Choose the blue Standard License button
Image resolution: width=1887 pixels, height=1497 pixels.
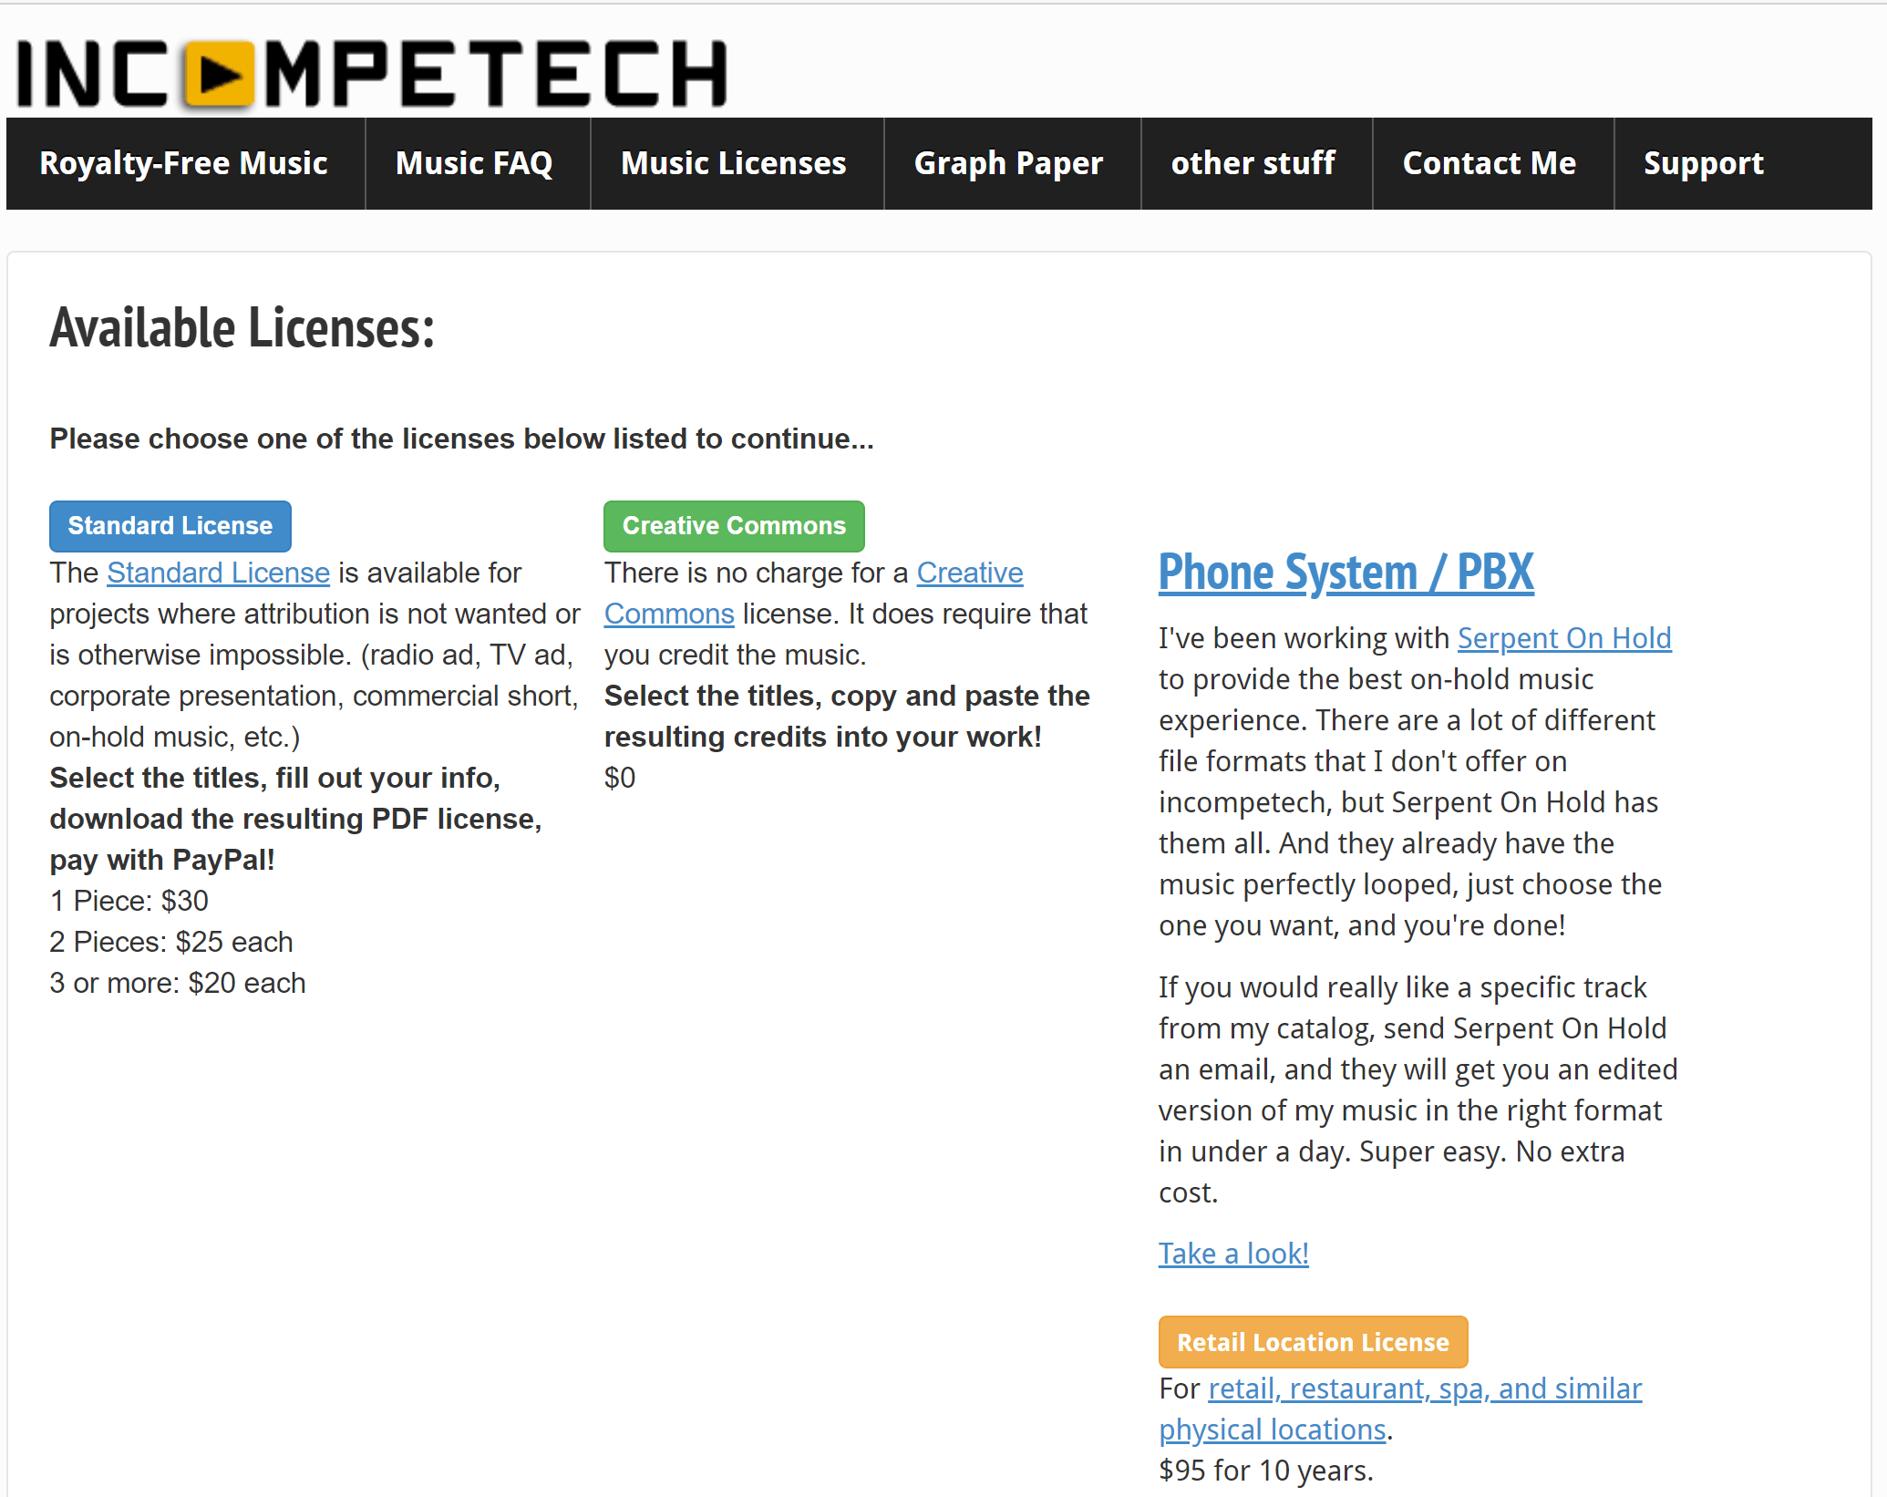point(170,526)
